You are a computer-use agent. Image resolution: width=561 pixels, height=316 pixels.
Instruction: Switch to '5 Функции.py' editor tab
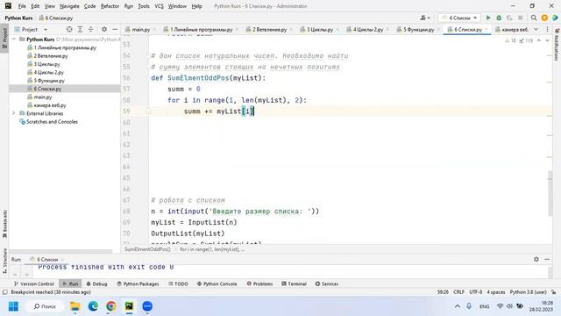(x=419, y=29)
